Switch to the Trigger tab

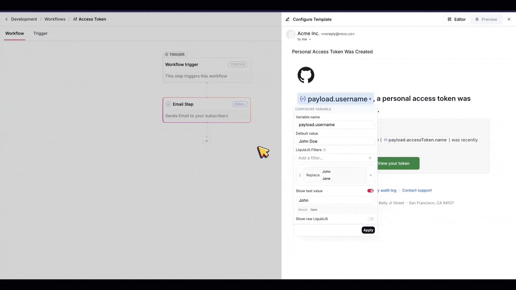[40, 34]
